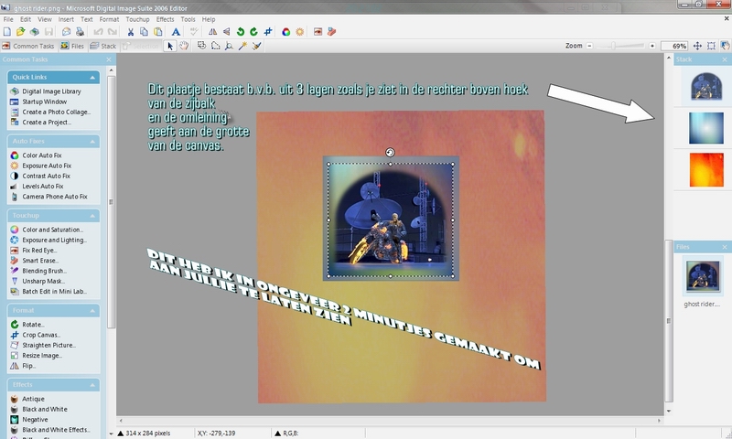
Task: Select the Insert Text 'A' tool
Action: click(176, 32)
